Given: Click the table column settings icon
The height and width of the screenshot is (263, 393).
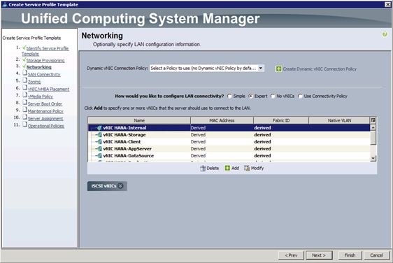Looking at the screenshot, I should click(x=373, y=120).
